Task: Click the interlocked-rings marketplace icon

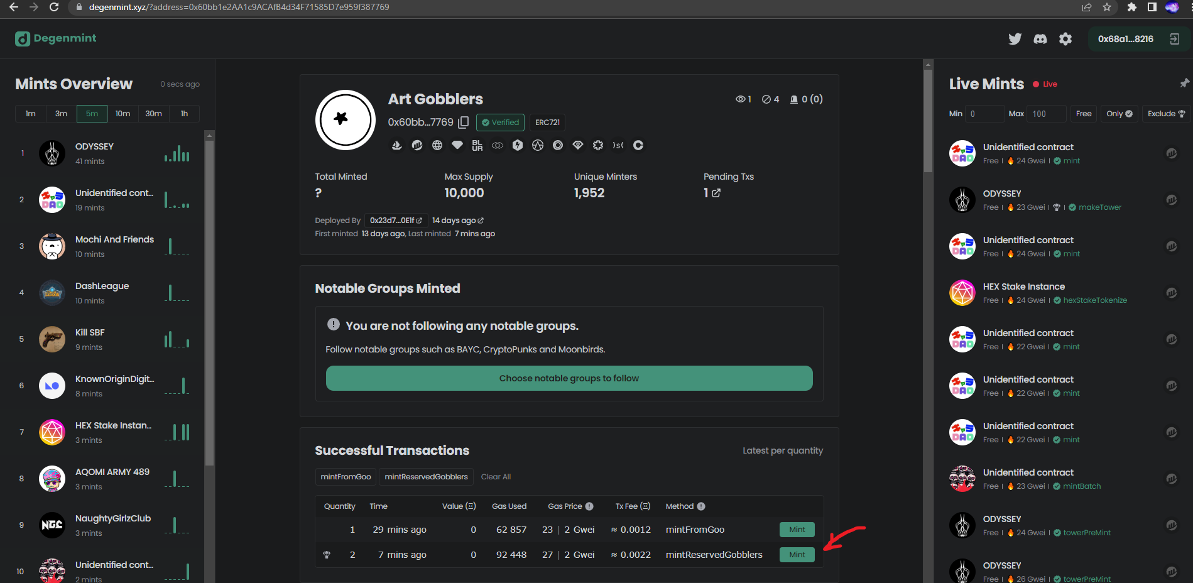Action: point(498,145)
